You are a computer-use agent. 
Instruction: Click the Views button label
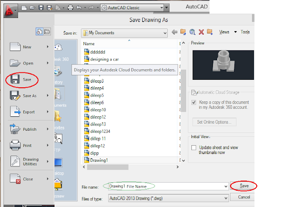[x=224, y=32]
